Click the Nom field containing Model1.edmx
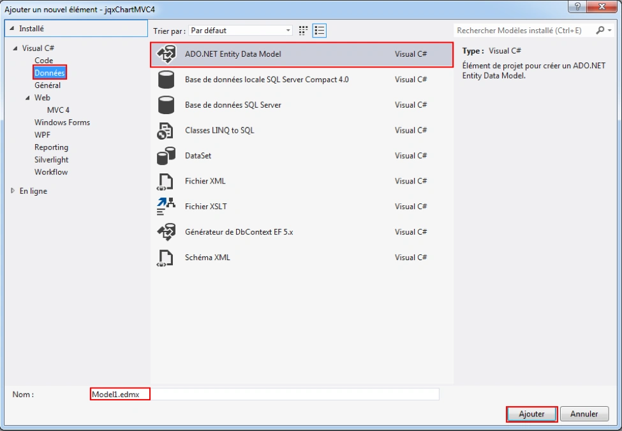This screenshot has width=622, height=431. [265, 394]
